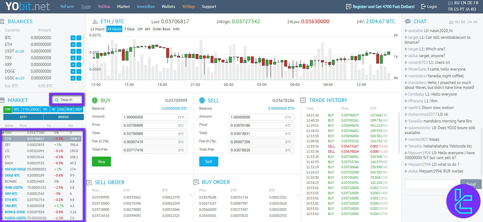Image resolution: width=483 pixels, height=222 pixels.
Task: Open the DEFI market tab
Action: (23, 117)
